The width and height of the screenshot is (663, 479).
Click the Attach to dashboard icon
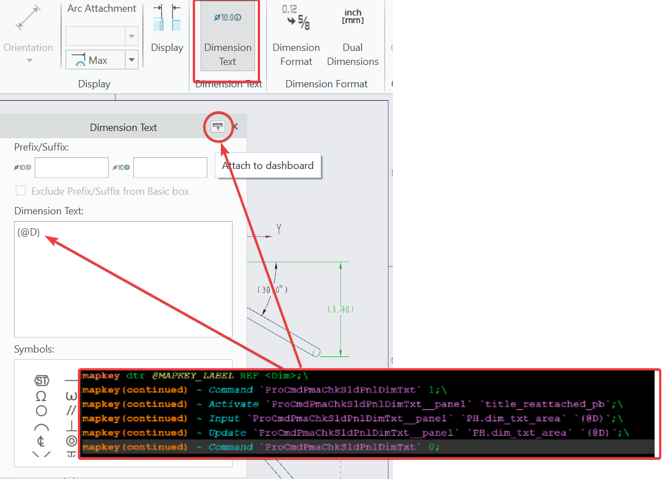(x=217, y=126)
